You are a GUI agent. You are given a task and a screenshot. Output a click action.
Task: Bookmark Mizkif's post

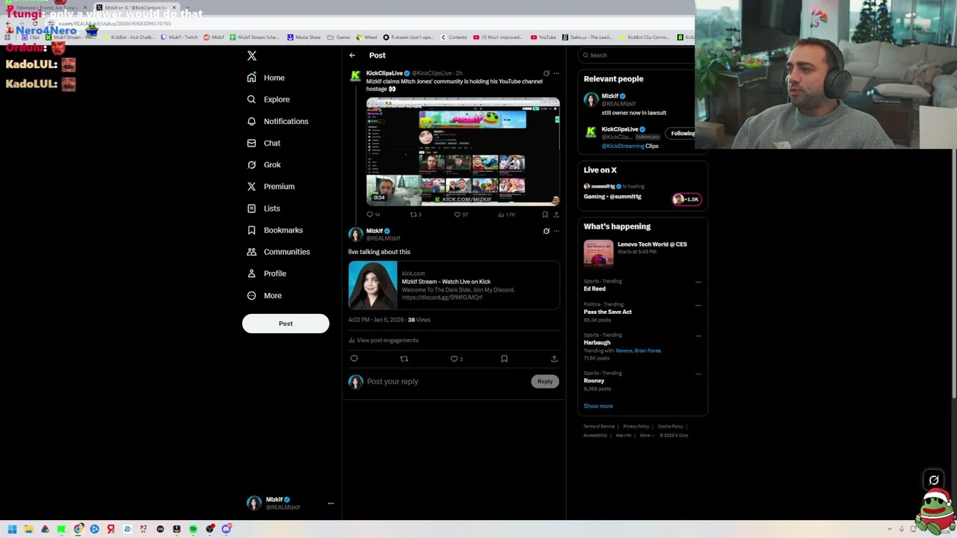pyautogui.click(x=504, y=359)
